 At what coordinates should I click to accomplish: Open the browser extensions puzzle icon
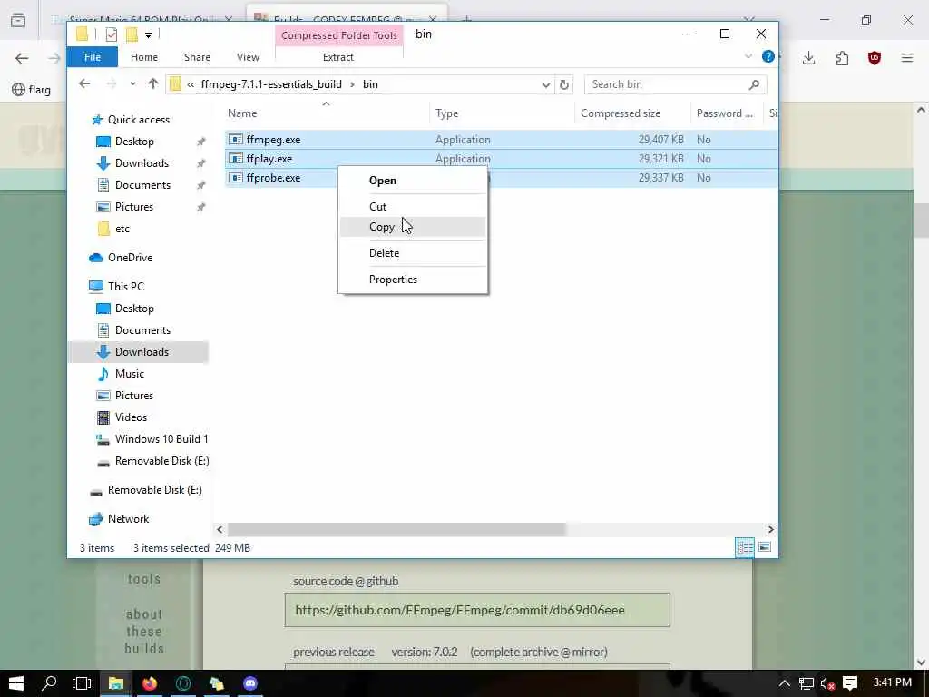[842, 57]
